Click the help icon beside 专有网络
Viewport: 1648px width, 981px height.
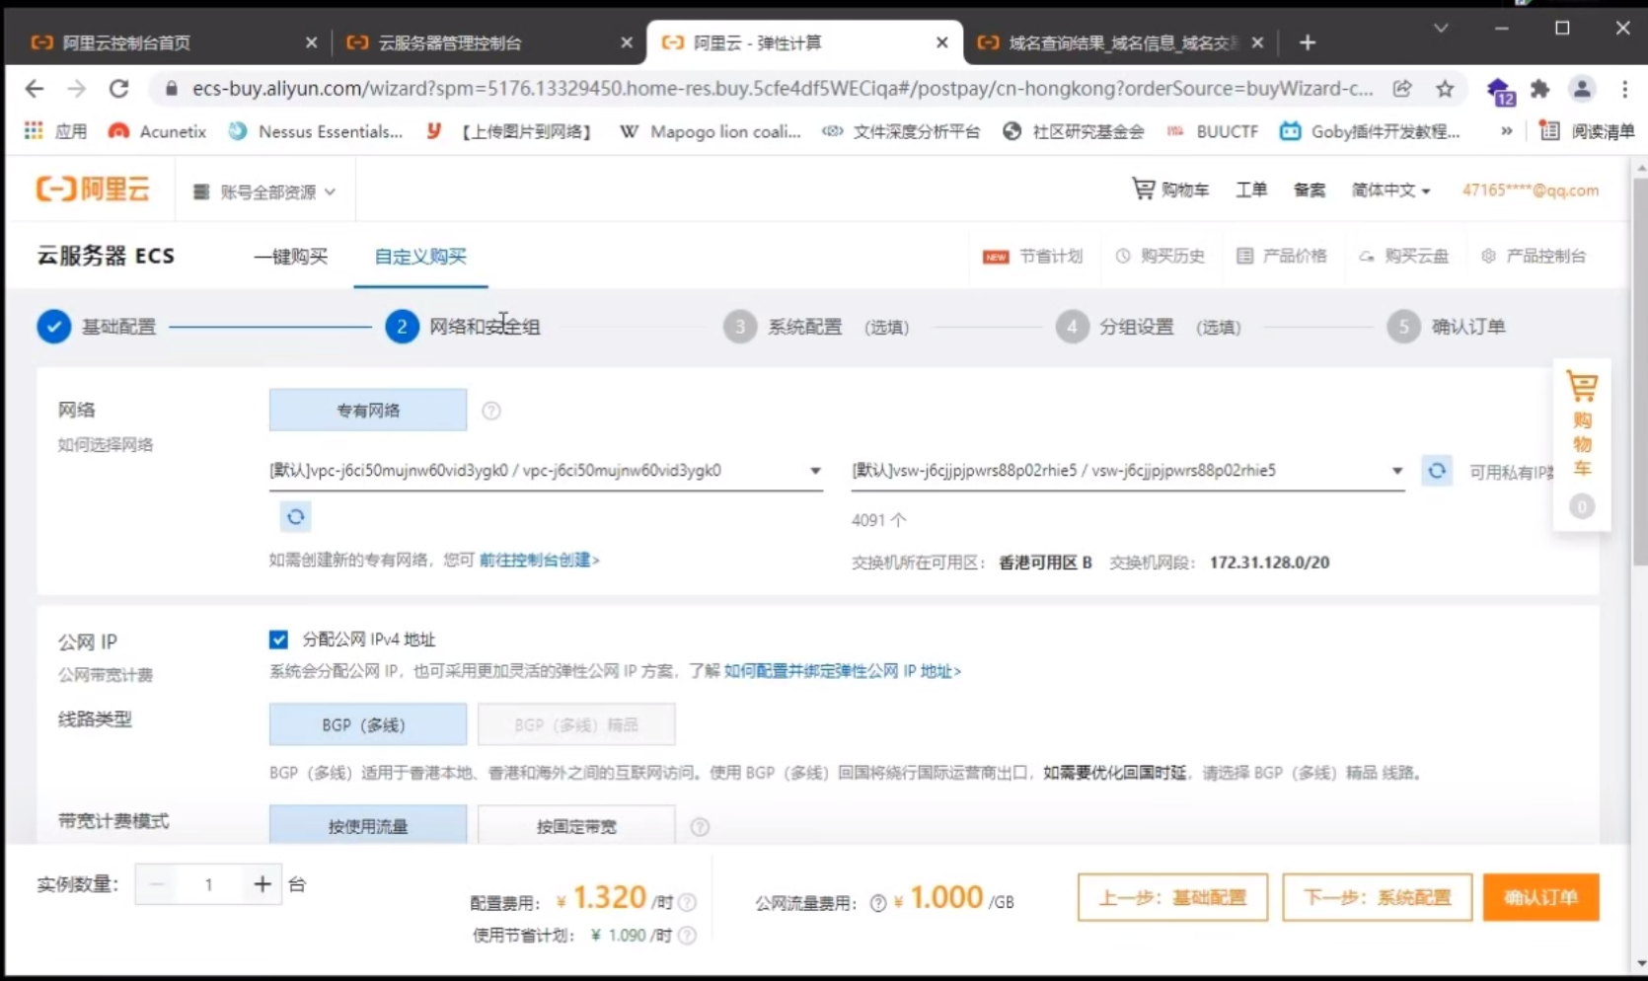(x=490, y=411)
